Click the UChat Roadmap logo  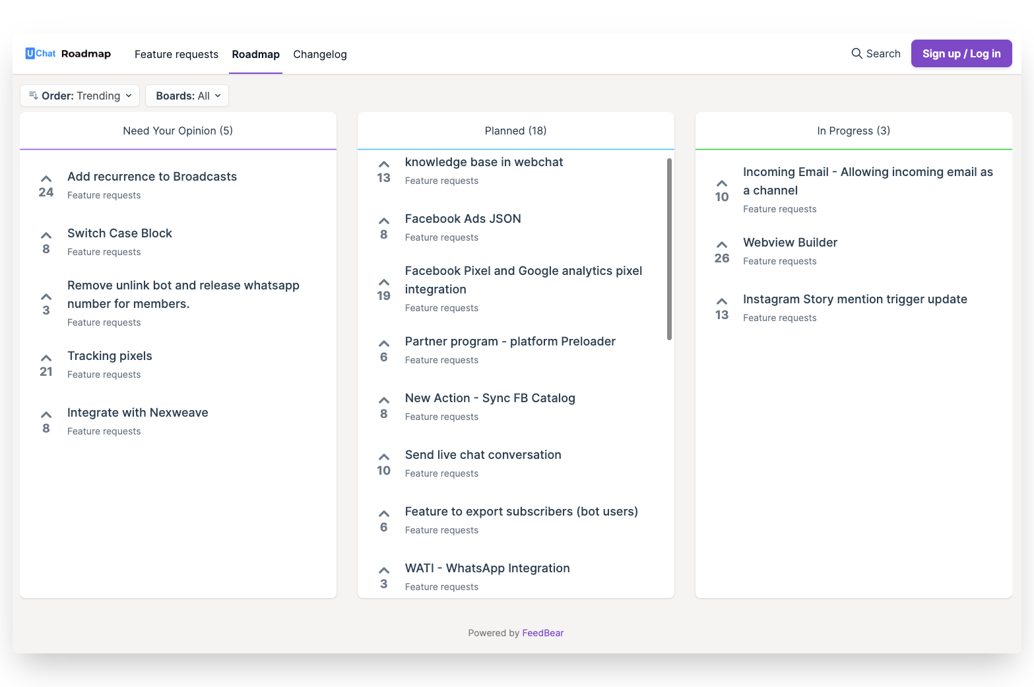67,53
